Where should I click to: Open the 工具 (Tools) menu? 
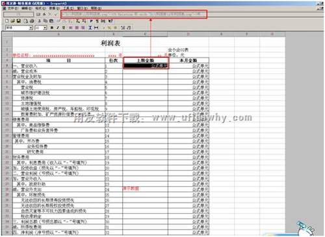(68, 8)
